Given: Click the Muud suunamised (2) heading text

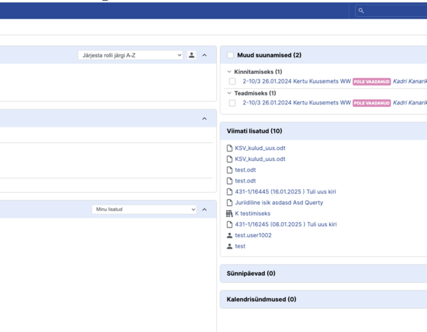Looking at the screenshot, I should tap(269, 55).
